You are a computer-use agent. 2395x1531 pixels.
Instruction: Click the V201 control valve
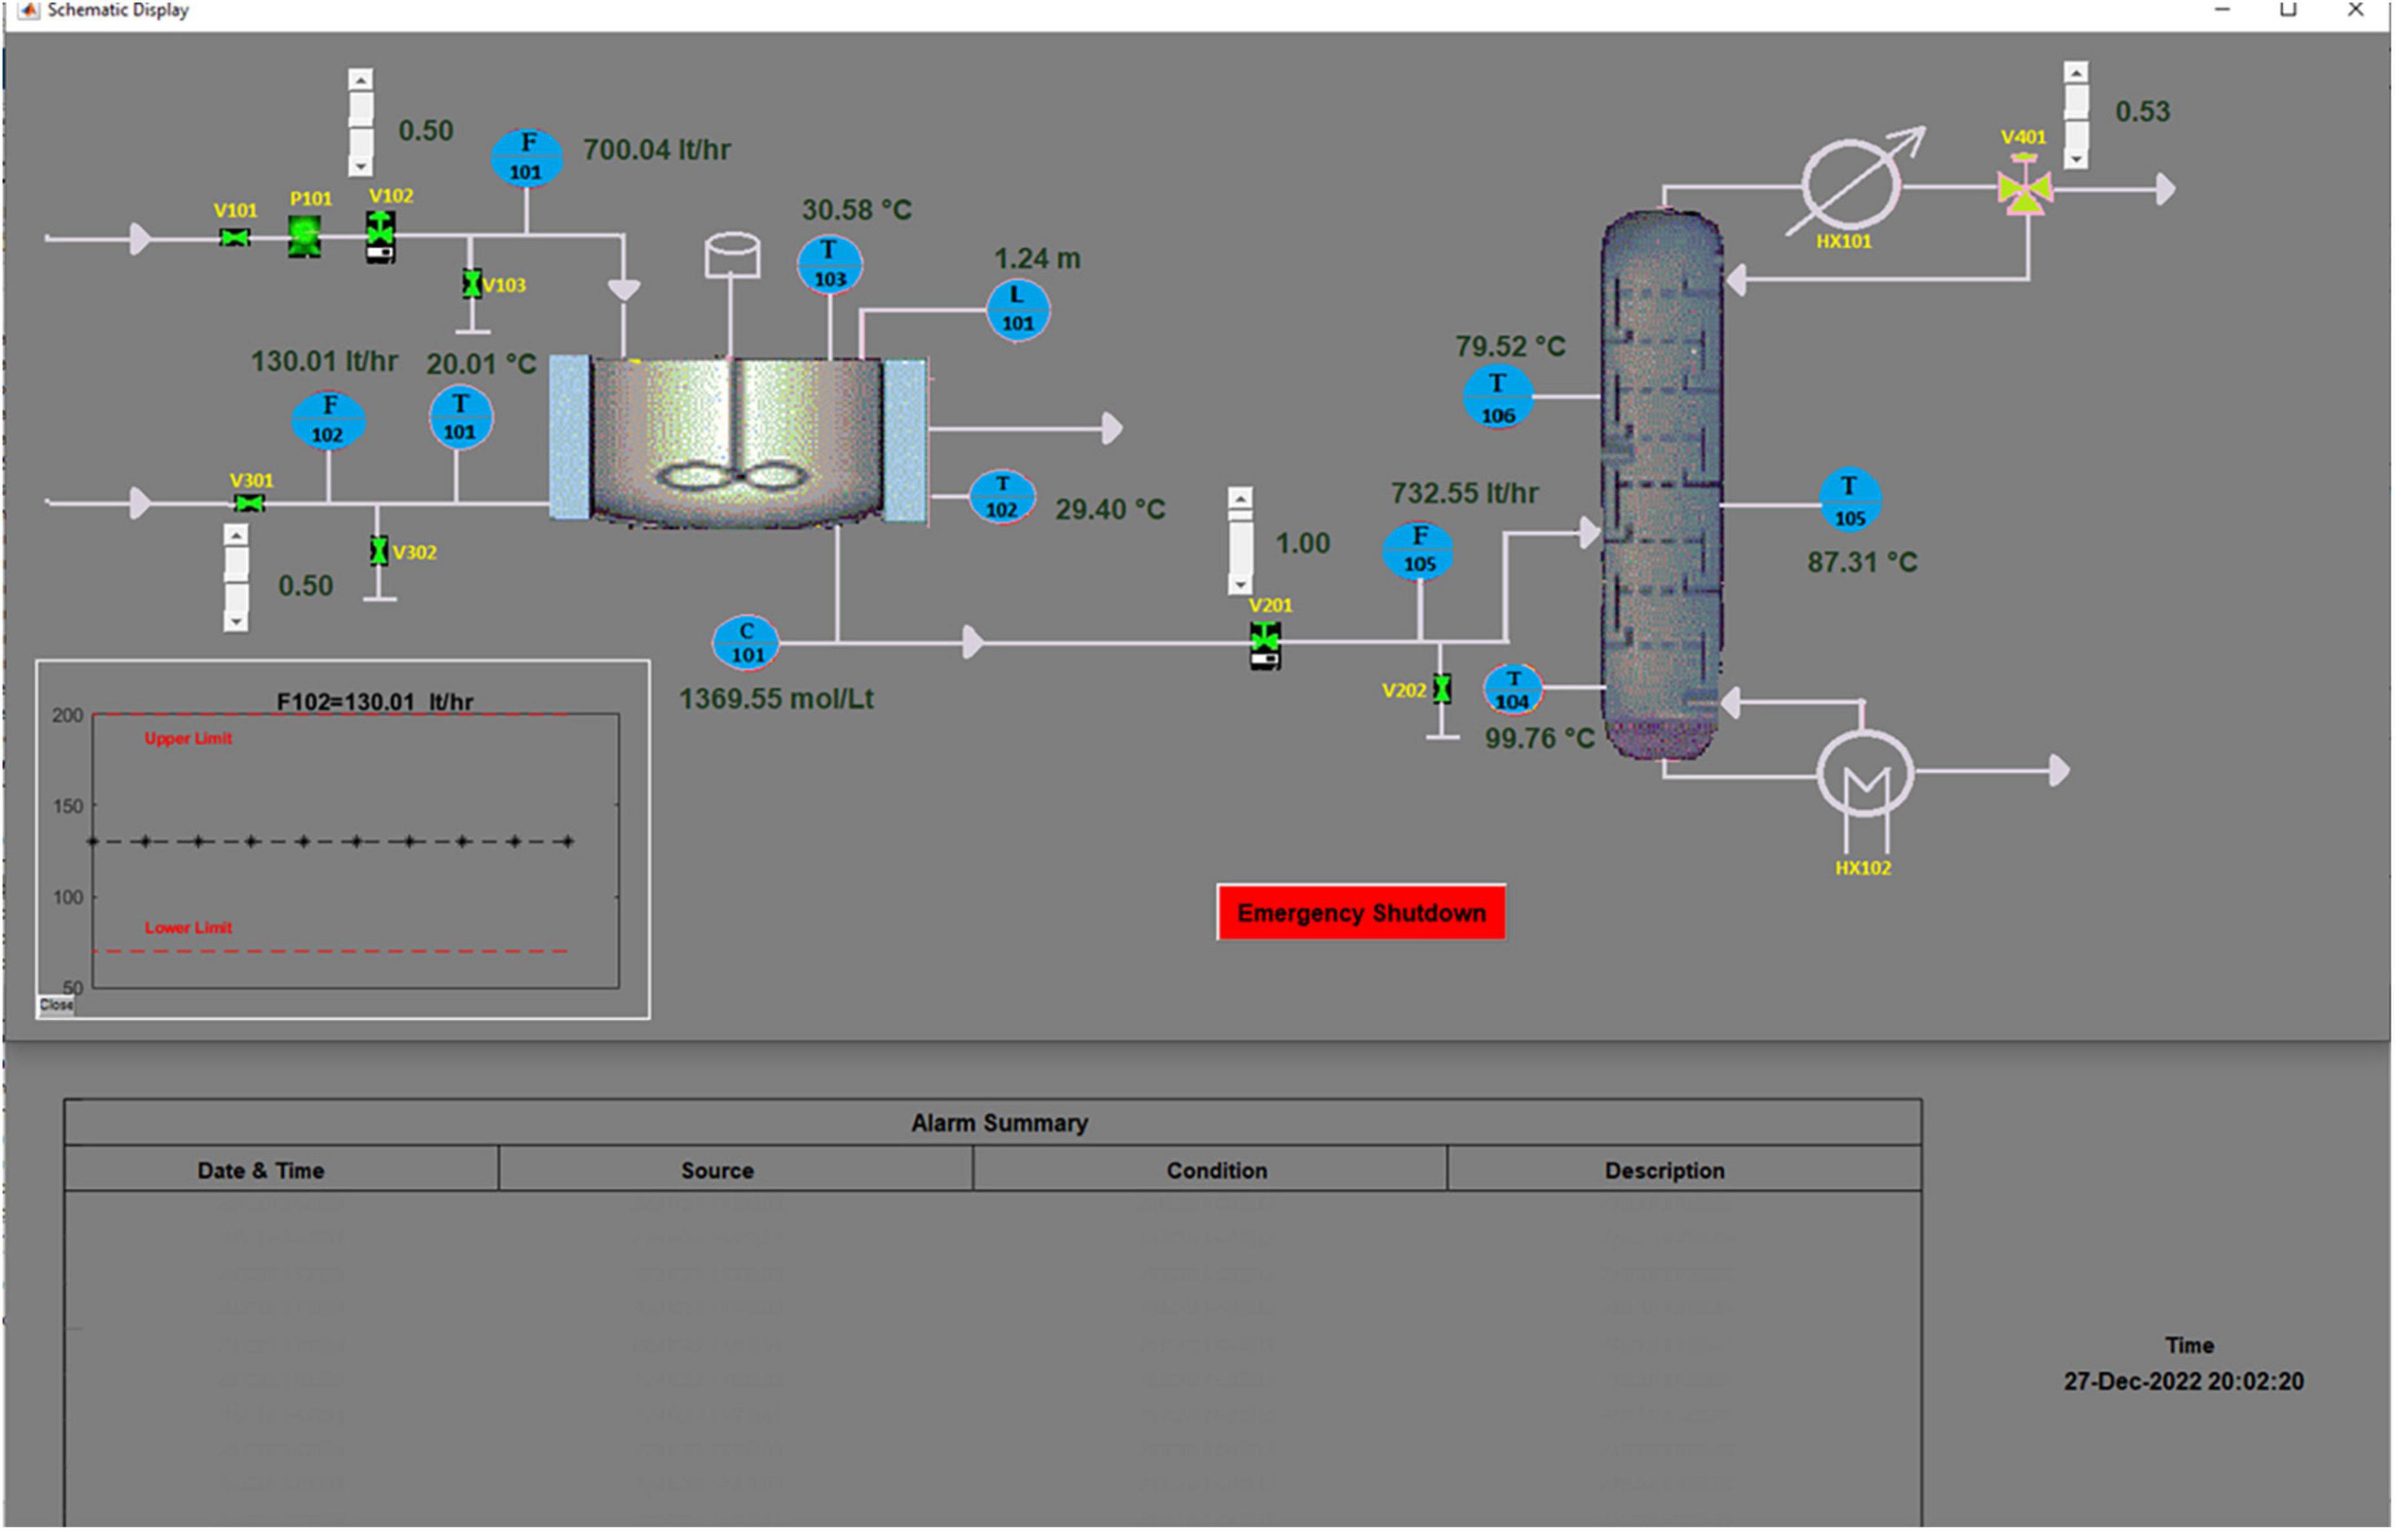point(1265,645)
